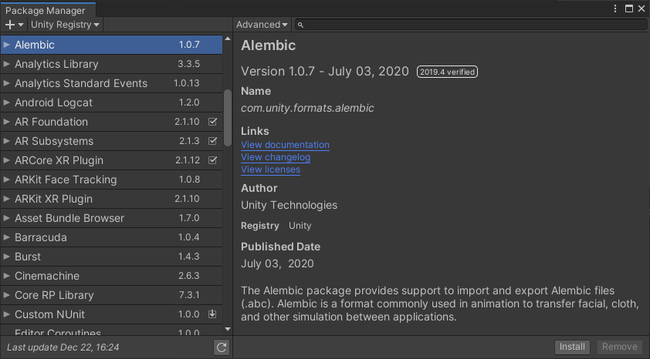650x359 pixels.
Task: Click the 2019.4 verified badge
Action: coord(447,72)
